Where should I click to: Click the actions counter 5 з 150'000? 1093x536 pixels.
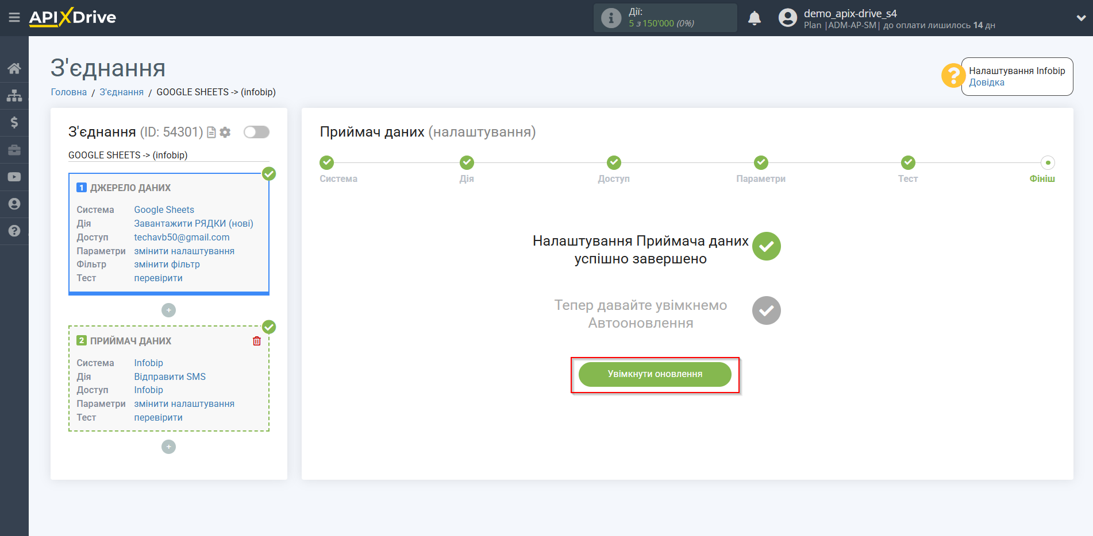(661, 24)
